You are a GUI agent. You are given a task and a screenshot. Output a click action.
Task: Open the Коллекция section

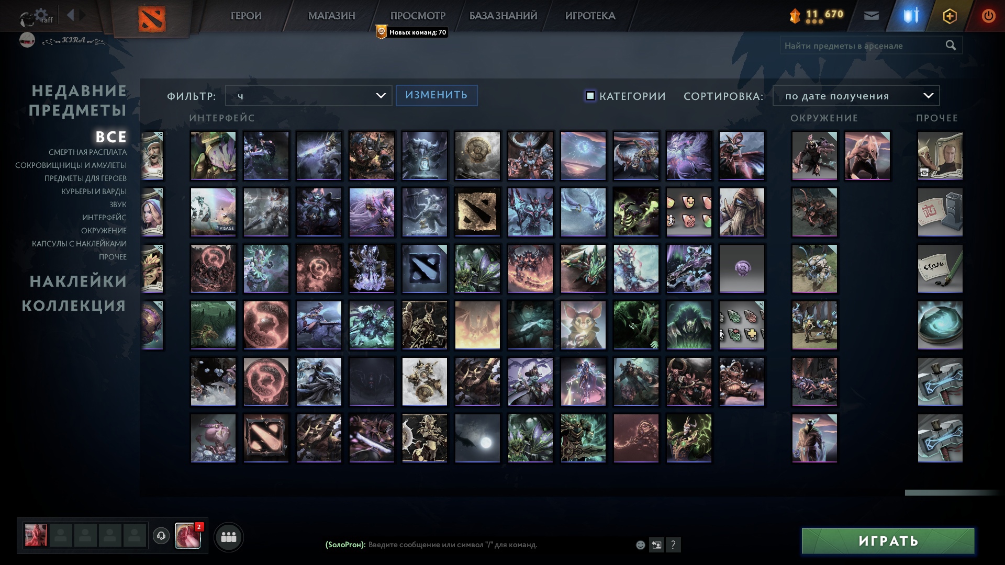(74, 306)
